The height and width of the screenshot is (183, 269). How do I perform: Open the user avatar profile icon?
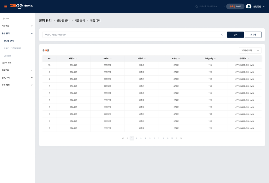tap(249, 6)
